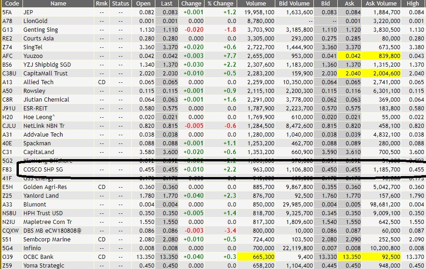Sort by the Ask Volume column header
The width and height of the screenshot is (426, 269).
tap(381, 4)
